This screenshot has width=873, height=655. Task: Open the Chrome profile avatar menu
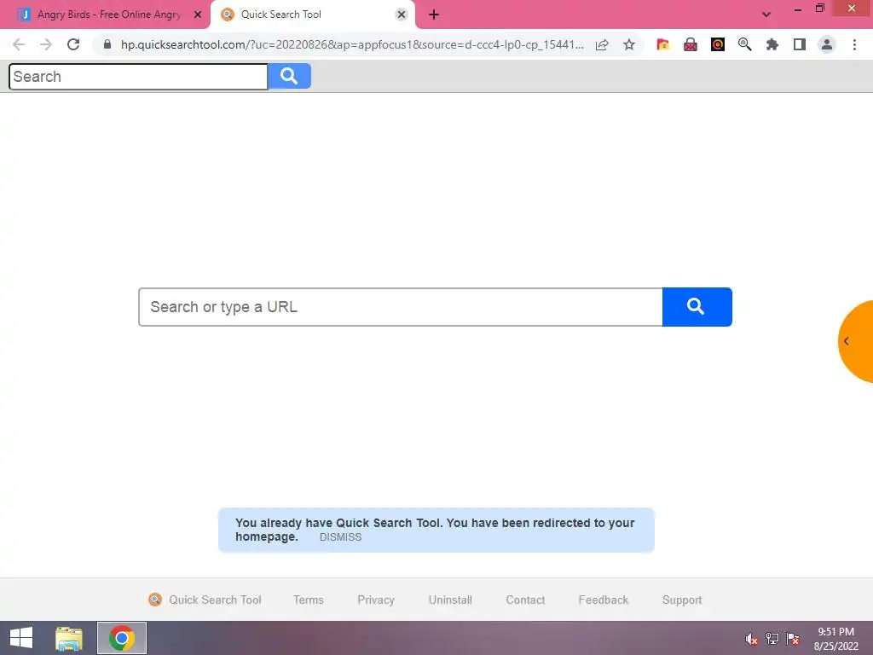tap(827, 44)
